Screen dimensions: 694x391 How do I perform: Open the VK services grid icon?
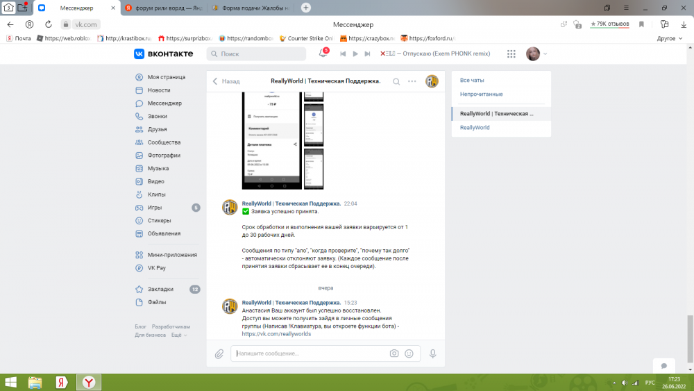pyautogui.click(x=511, y=53)
